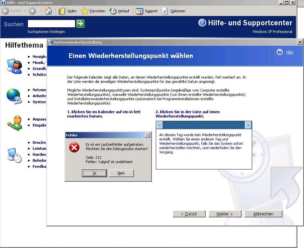The image size is (304, 248).
Task: Click the Zurück back arrow in Help toolbar
Action: pyautogui.click(x=5, y=11)
